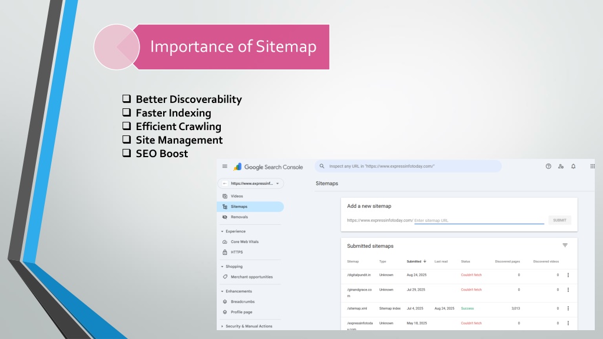Click the Enter sitemap URL field

(479, 221)
